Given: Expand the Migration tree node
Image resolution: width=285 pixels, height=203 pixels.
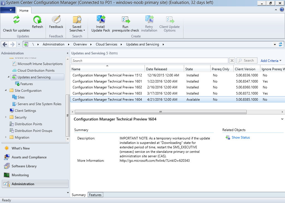Looking at the screenshot, I should 6,137.
